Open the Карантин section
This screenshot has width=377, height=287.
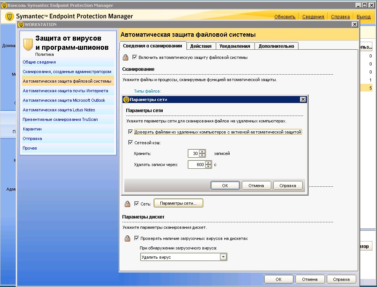[x=68, y=129]
